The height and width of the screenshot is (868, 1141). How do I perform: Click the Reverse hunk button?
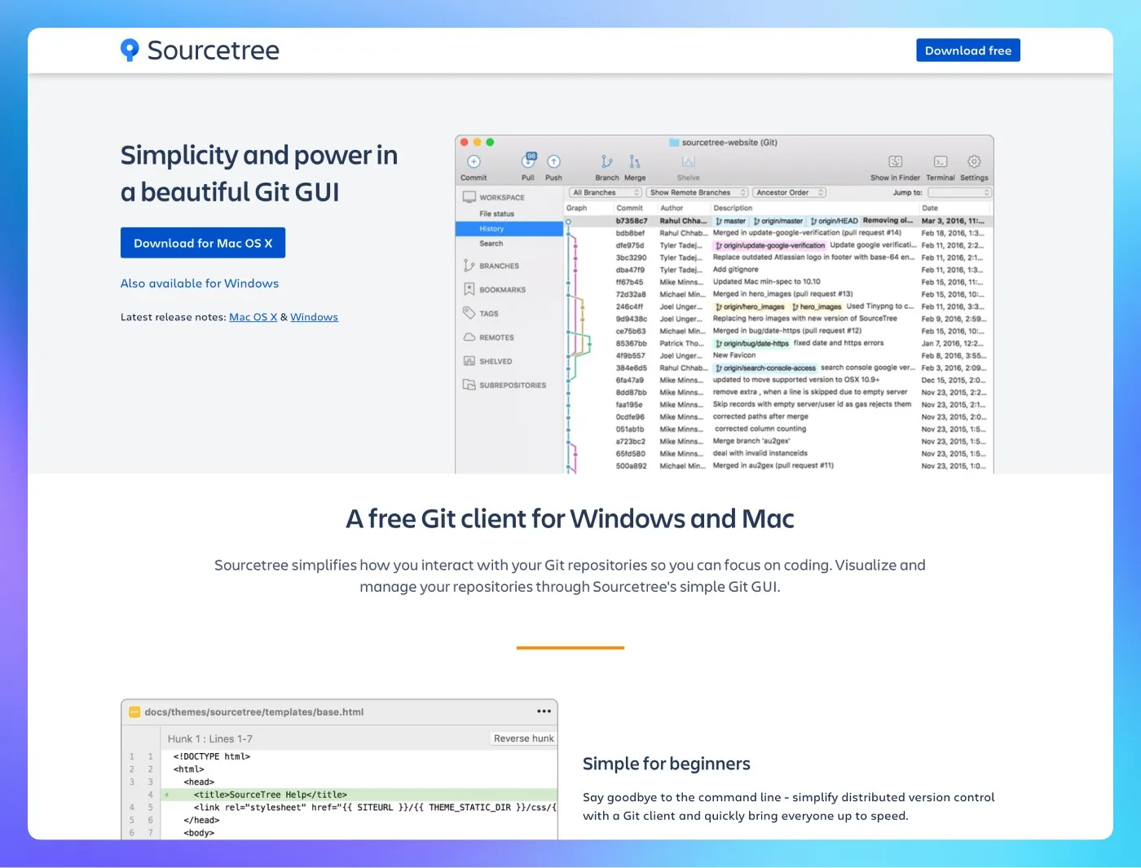523,738
